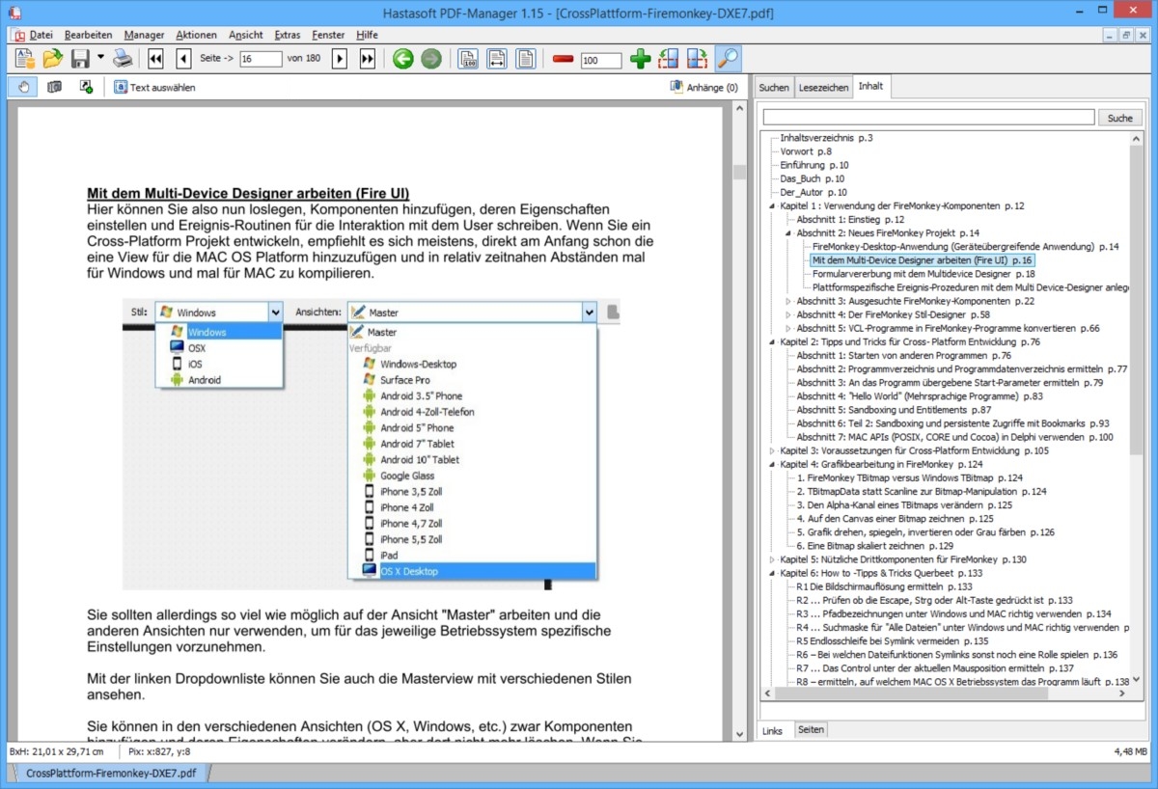The width and height of the screenshot is (1158, 789).
Task: Open entry 6. Eine Bitmap skaliert zeichnen p.129
Action: coord(875,546)
